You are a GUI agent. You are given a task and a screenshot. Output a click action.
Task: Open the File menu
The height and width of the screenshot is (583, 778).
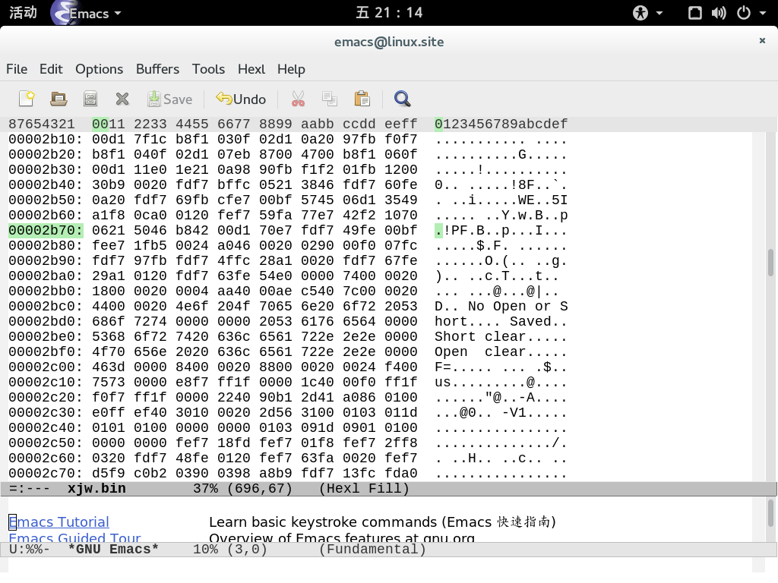coord(17,69)
